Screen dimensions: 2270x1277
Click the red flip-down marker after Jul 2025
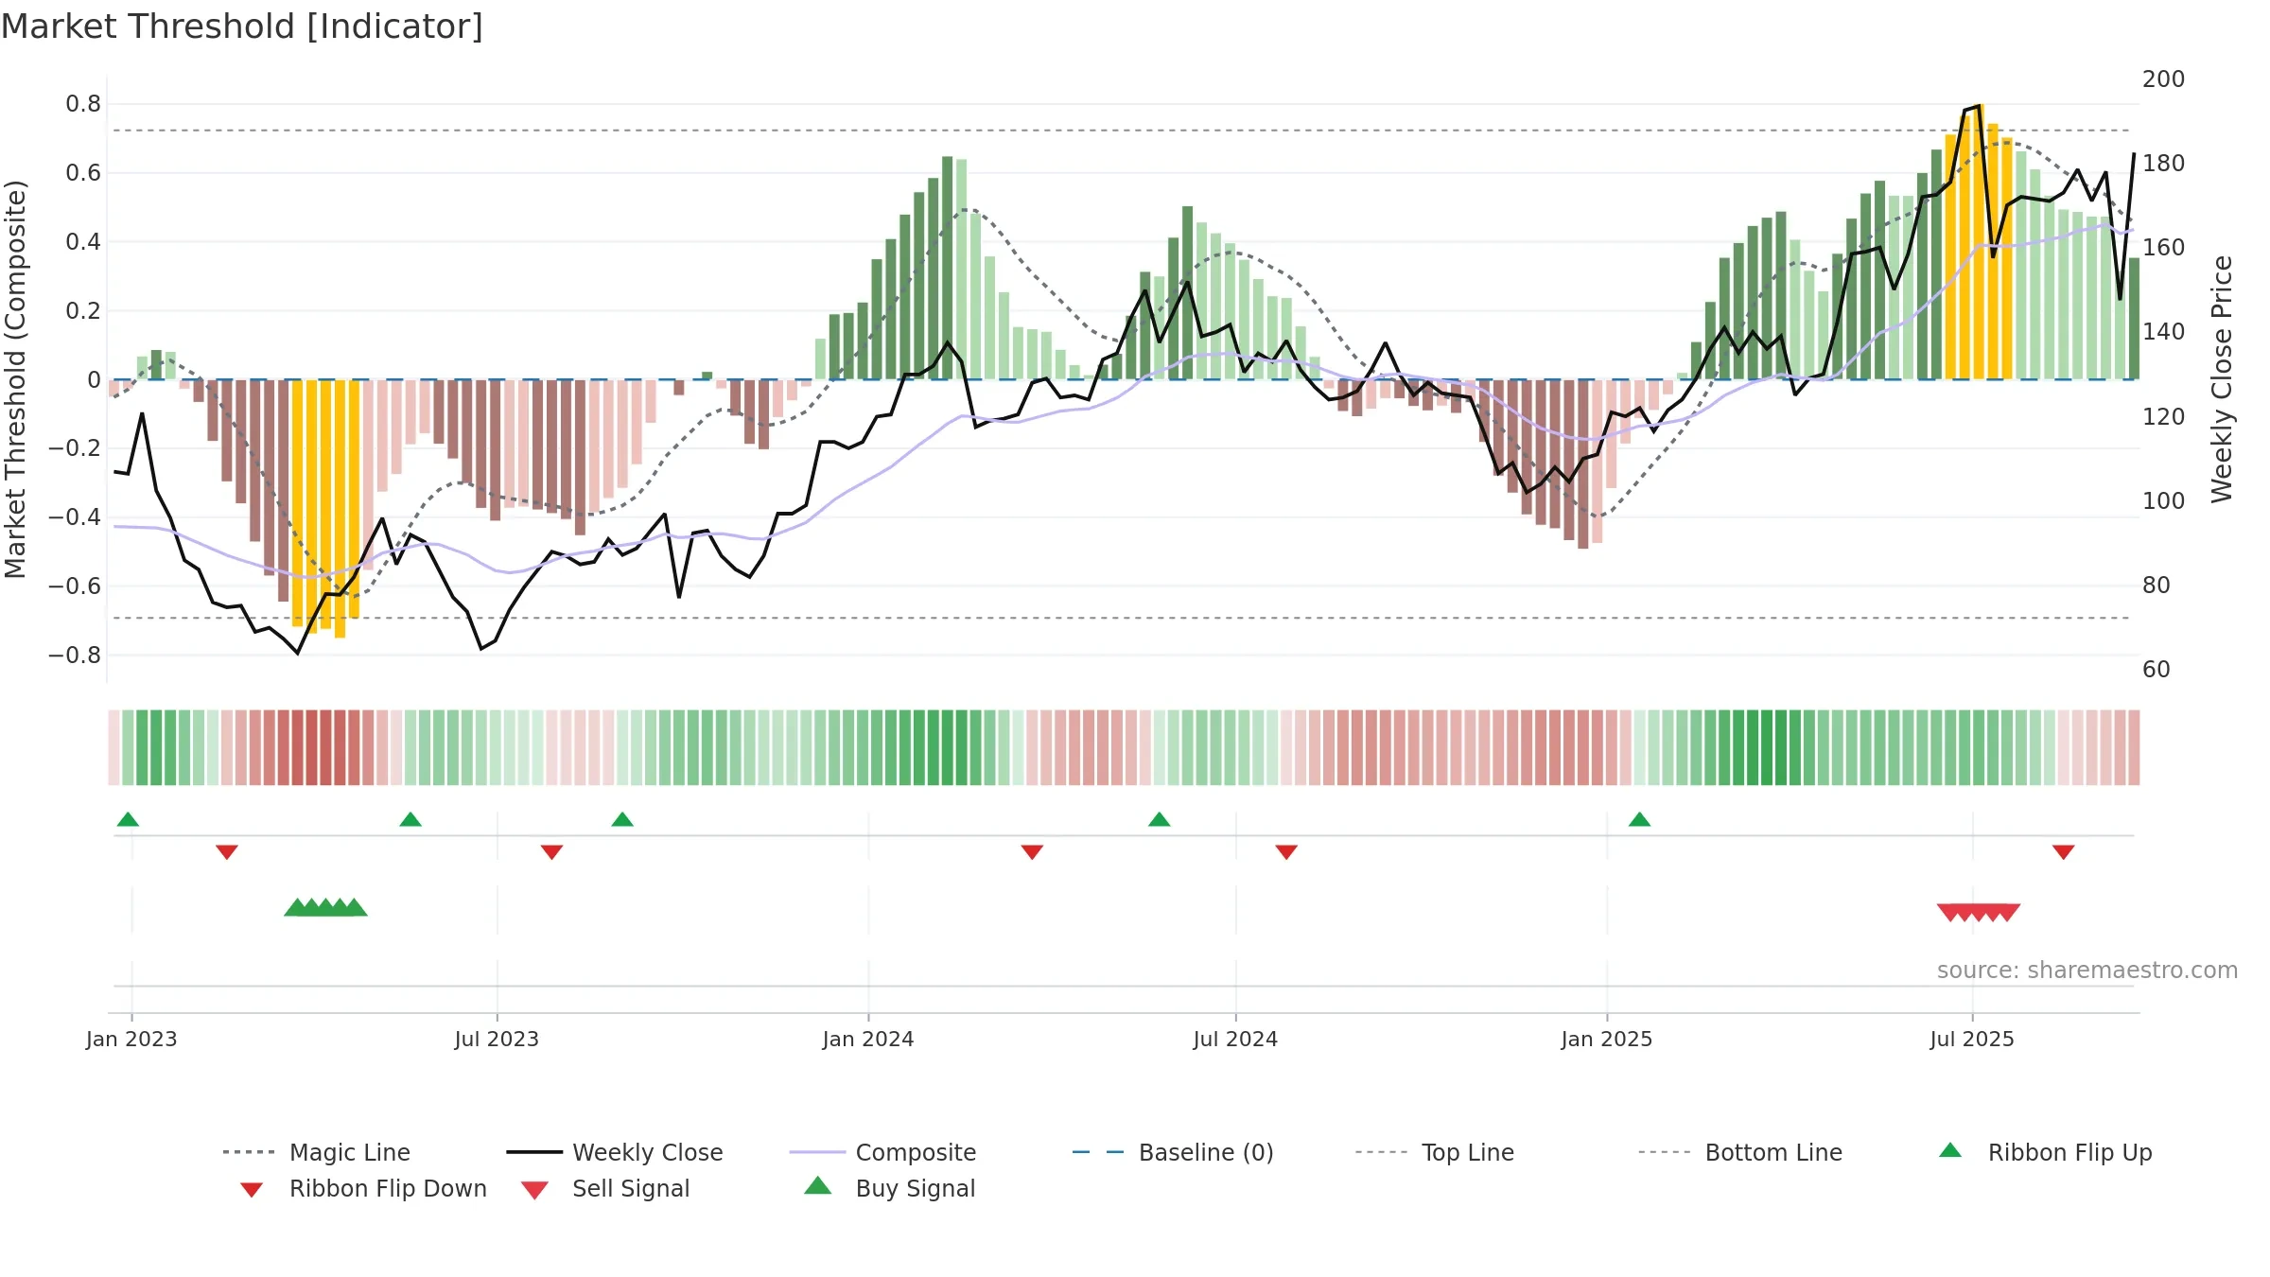[x=2064, y=852]
